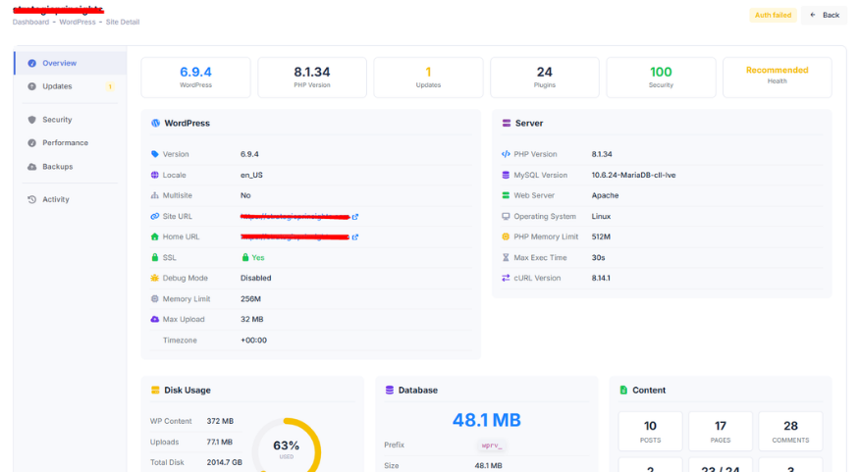Click the 10 Posts content tile

(650, 432)
